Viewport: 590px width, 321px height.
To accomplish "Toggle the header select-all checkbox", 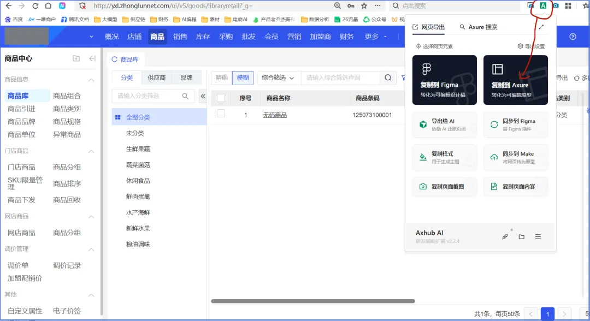I will pyautogui.click(x=221, y=98).
